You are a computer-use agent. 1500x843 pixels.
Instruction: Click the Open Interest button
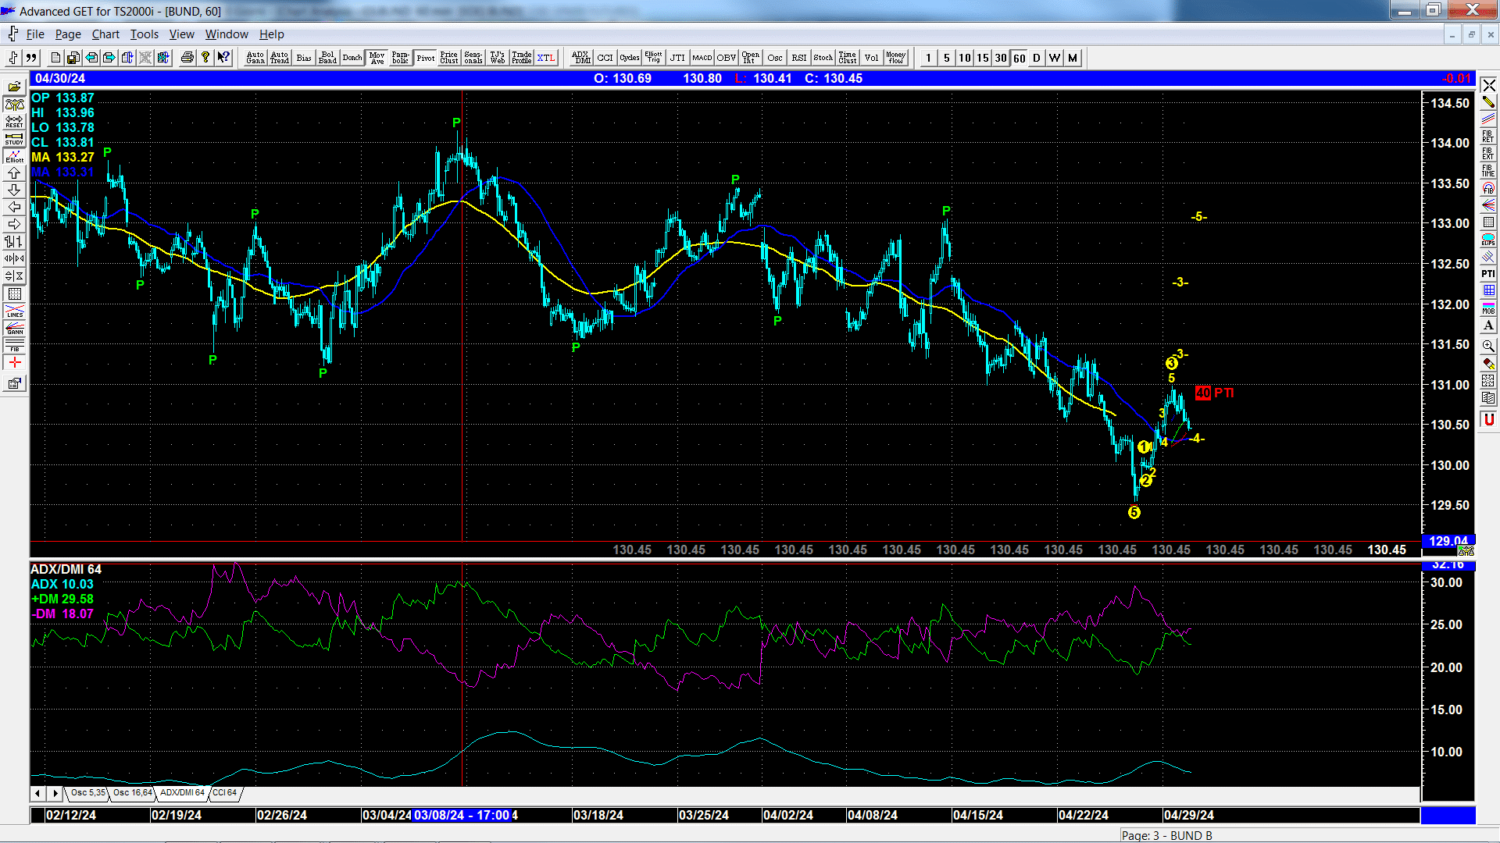point(751,58)
